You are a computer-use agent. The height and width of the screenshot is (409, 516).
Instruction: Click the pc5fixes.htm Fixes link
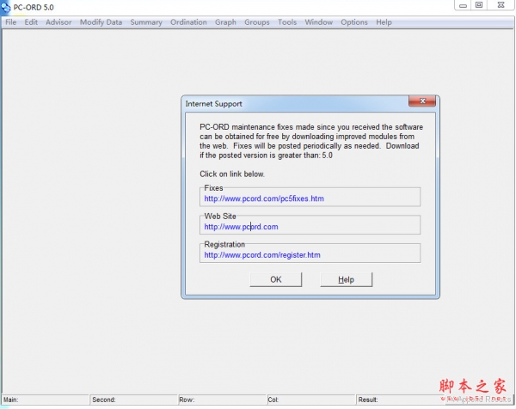coord(264,198)
